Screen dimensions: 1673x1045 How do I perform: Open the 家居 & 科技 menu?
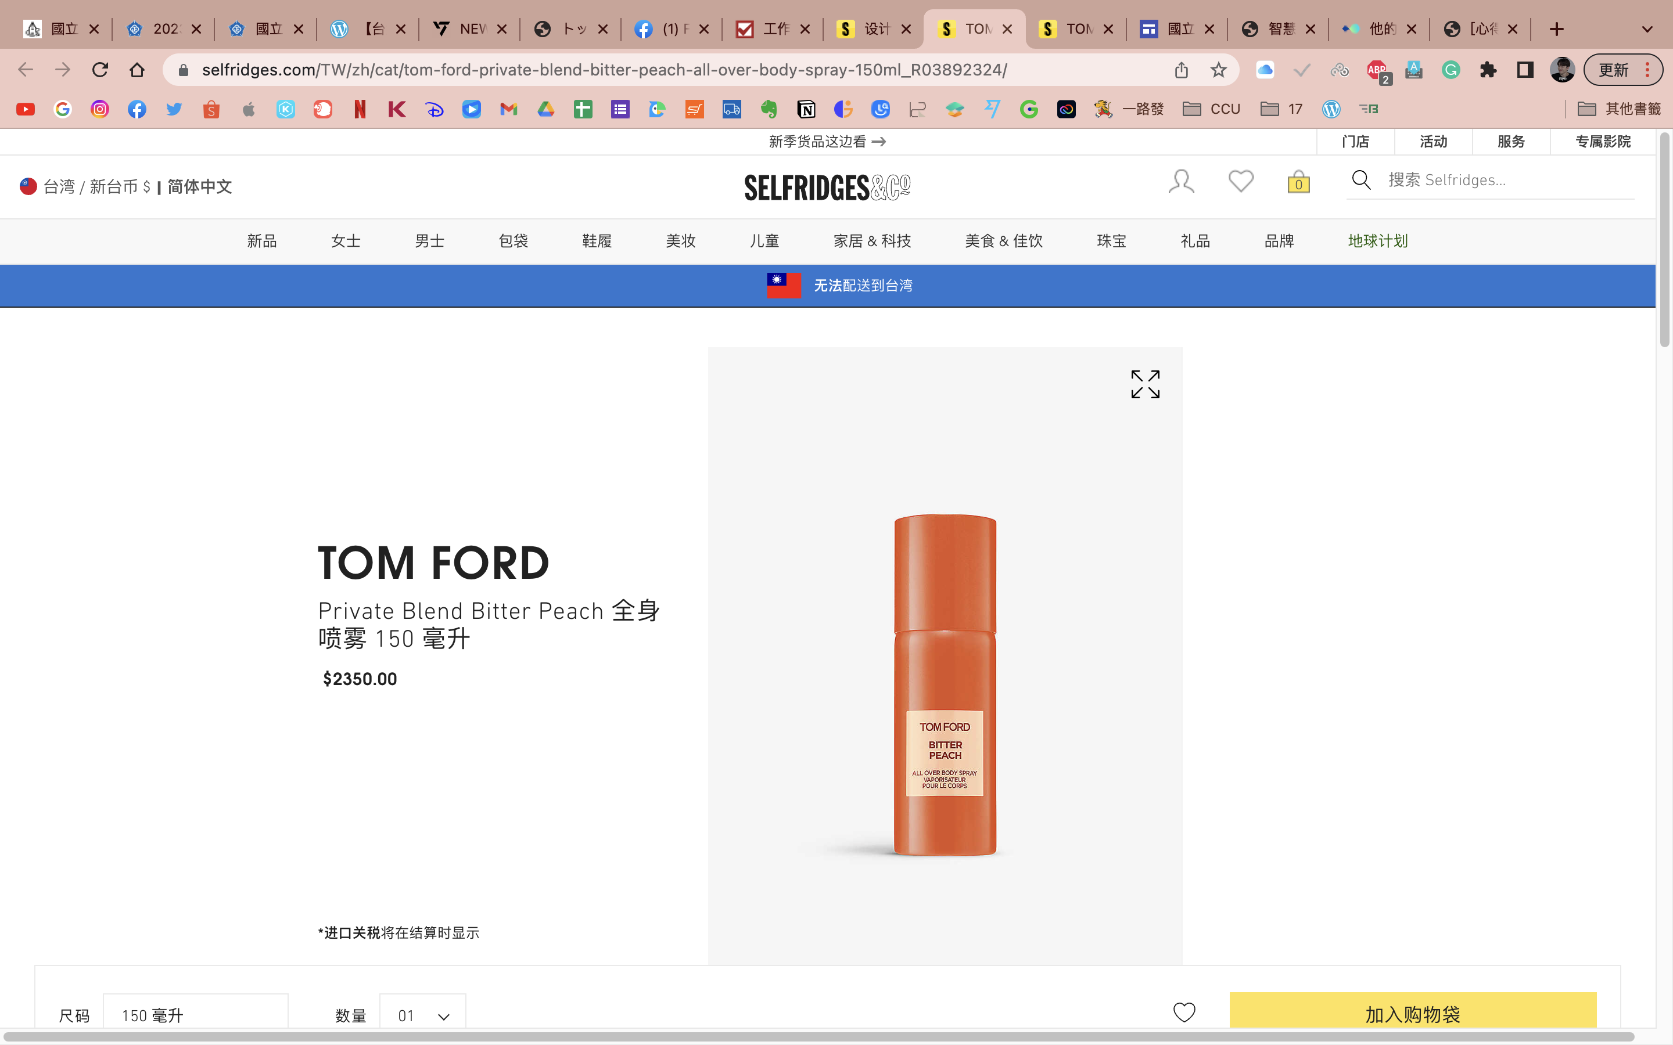pyautogui.click(x=873, y=241)
